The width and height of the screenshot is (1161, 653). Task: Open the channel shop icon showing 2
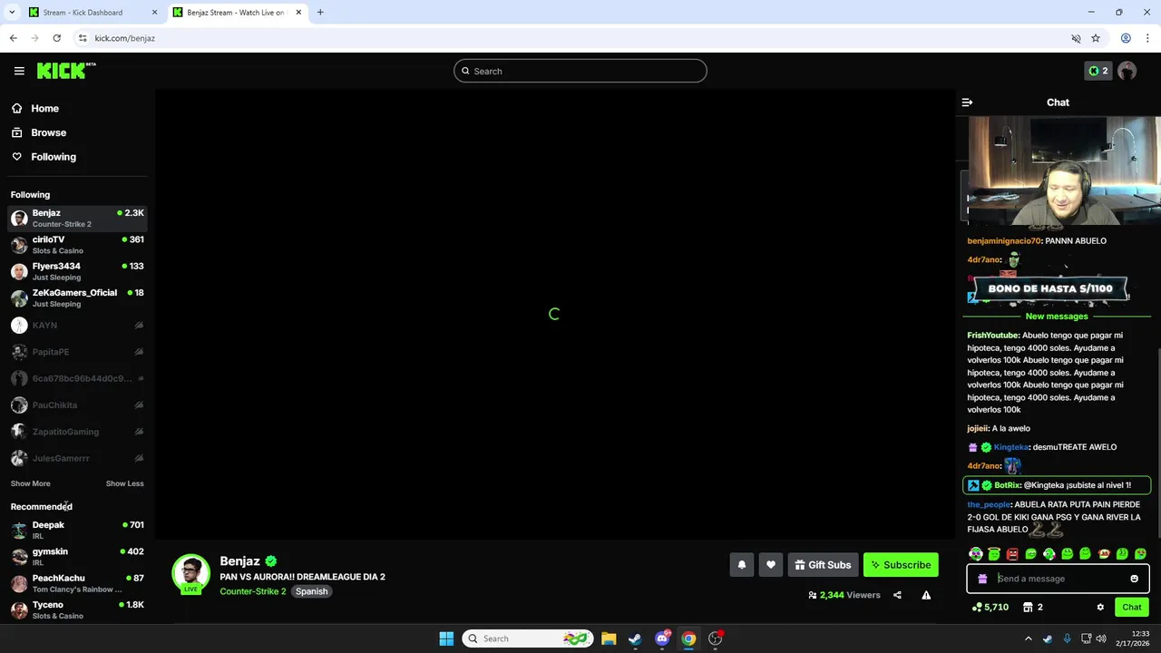coord(1033,607)
